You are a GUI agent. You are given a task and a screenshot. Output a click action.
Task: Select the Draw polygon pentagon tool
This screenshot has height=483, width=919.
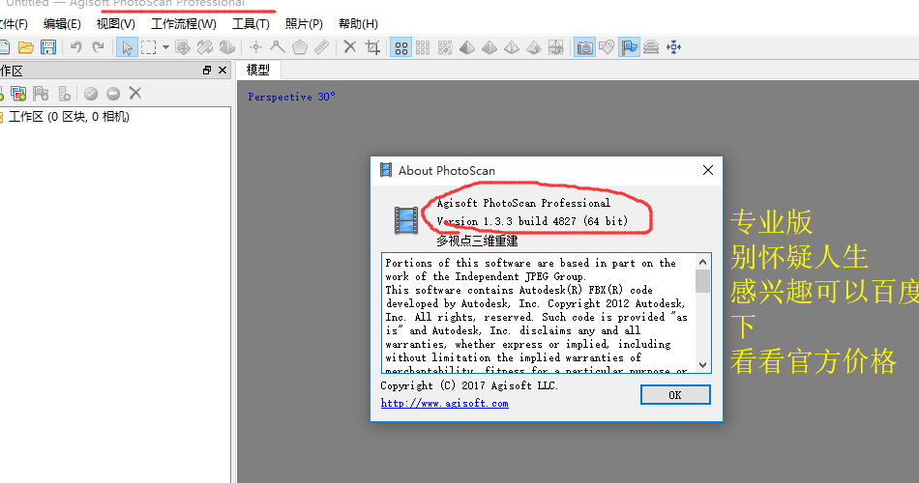pos(300,47)
